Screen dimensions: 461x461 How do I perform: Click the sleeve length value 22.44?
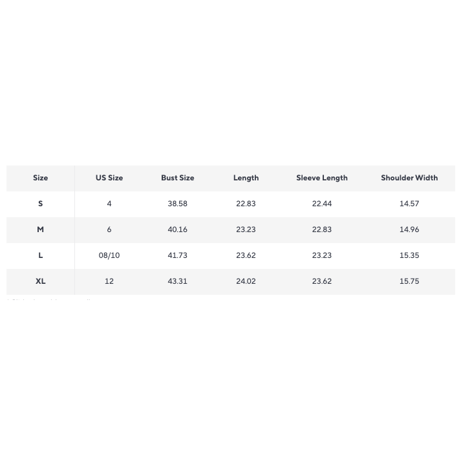click(x=322, y=204)
